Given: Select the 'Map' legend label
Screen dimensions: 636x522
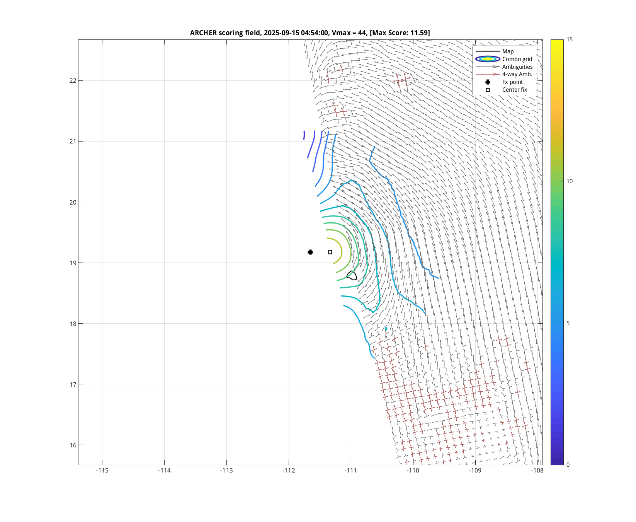Looking at the screenshot, I should 508,51.
